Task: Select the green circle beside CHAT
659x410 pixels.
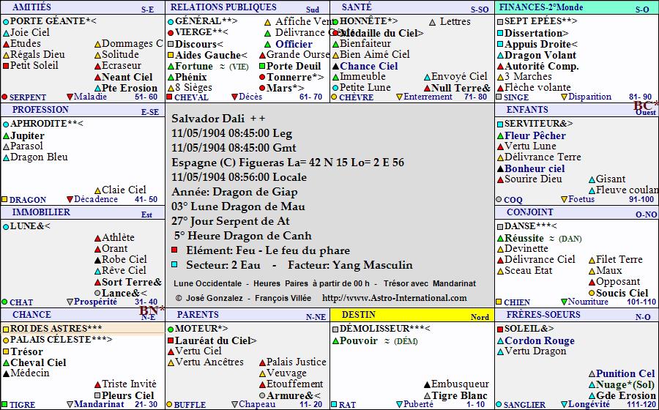Action: point(5,302)
